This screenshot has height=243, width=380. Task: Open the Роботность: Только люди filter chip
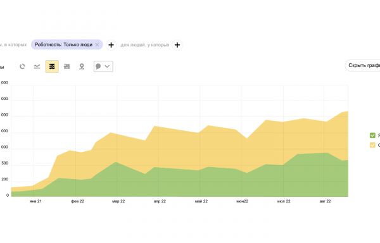pyautogui.click(x=63, y=44)
